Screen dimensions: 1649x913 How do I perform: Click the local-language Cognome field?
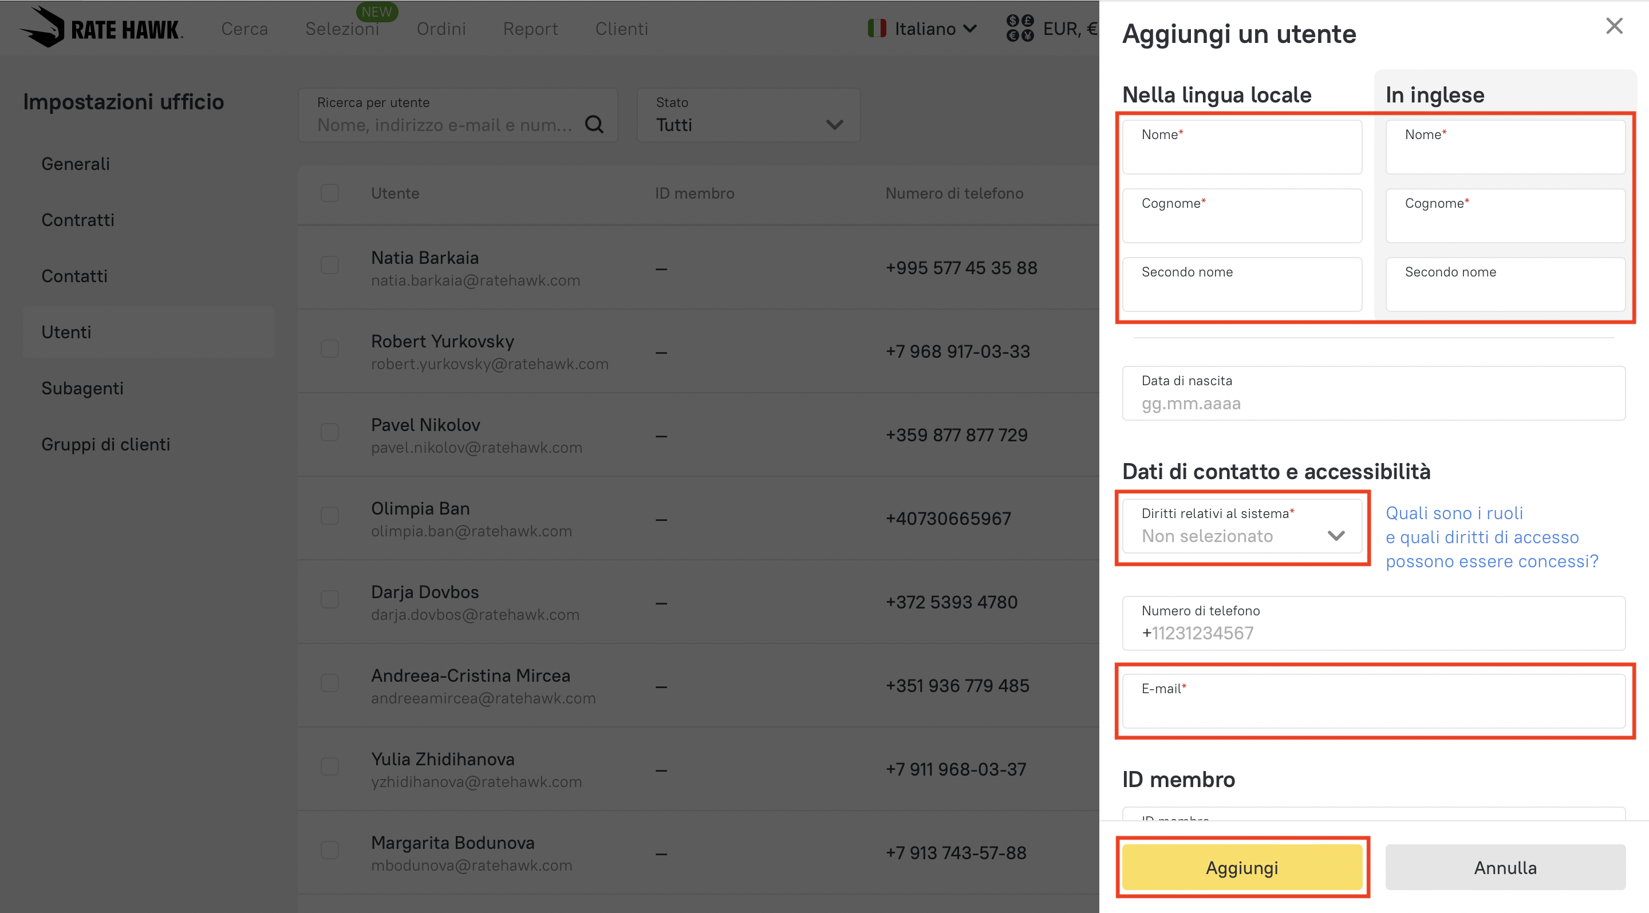click(x=1241, y=216)
